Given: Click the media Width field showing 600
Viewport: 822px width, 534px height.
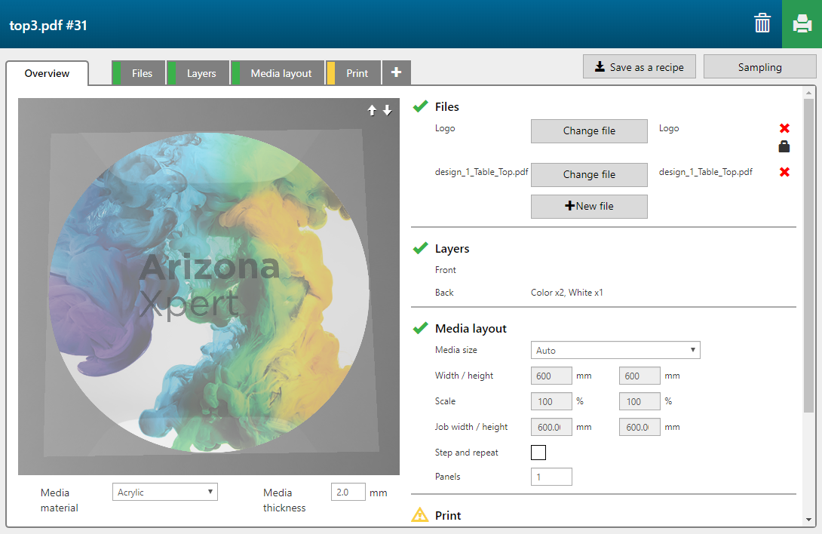Looking at the screenshot, I should 551,376.
